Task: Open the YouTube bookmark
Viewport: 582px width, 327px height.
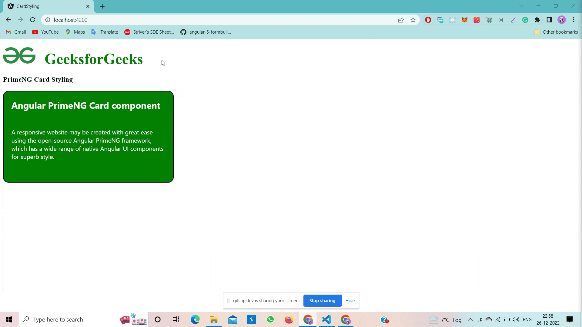Action: pyautogui.click(x=45, y=32)
